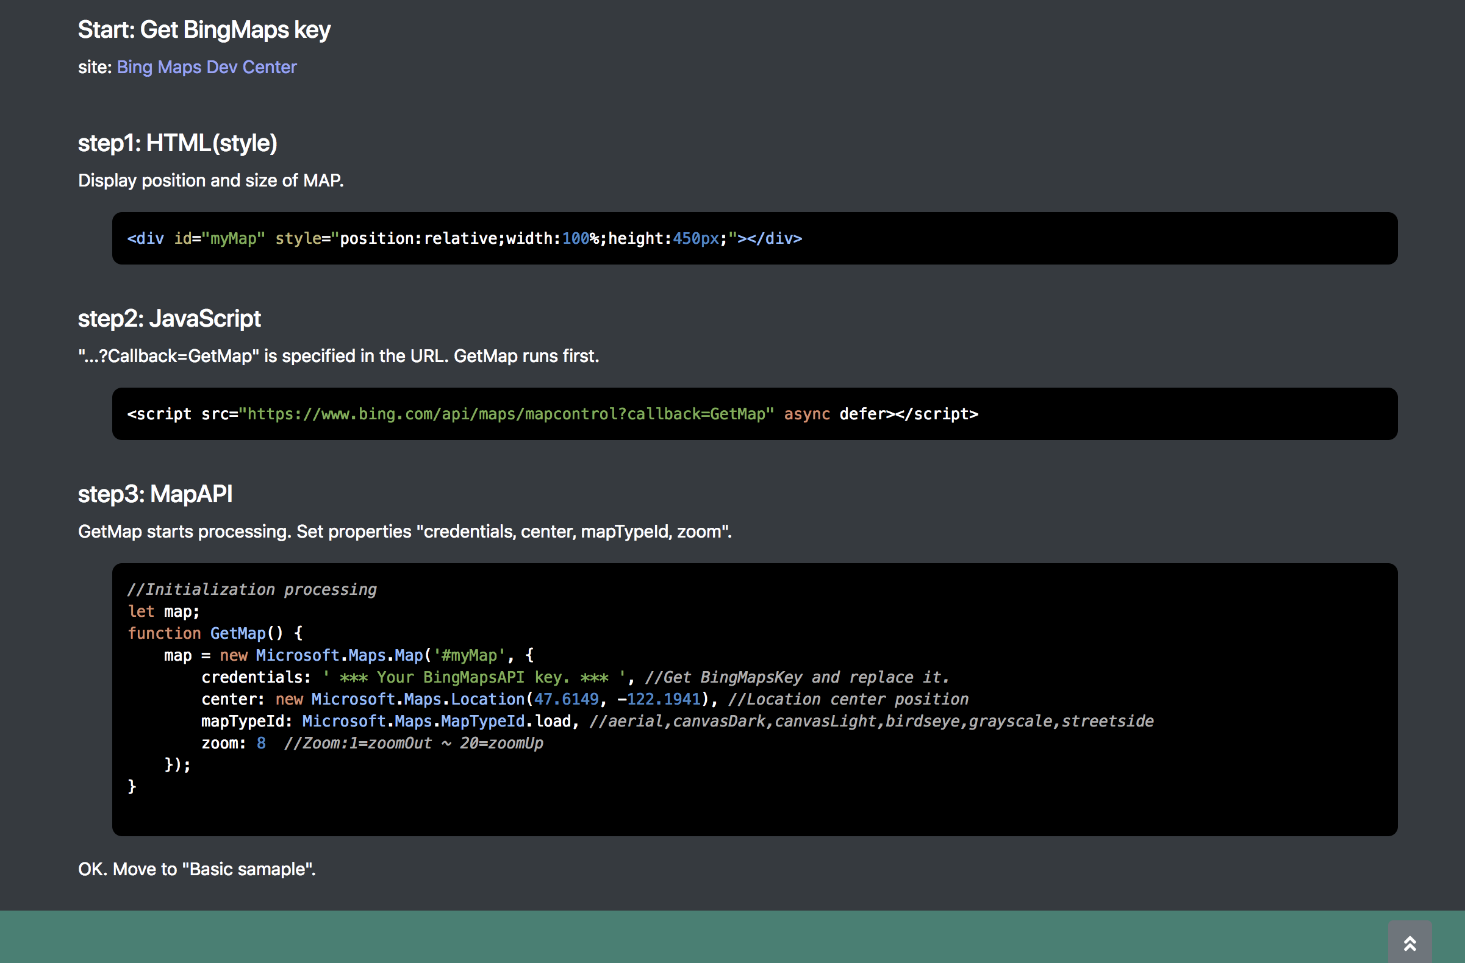Click the 'function GetMap()' code line
Screen dimensions: 1465x963
pos(214,633)
